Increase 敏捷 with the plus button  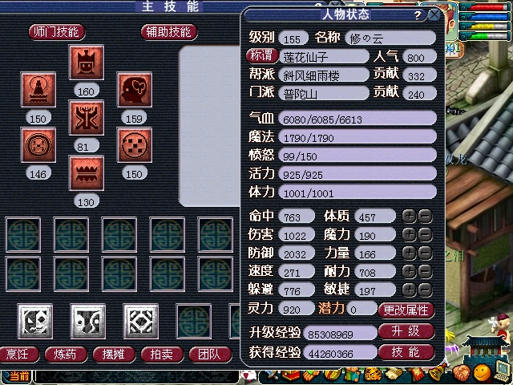coord(409,290)
